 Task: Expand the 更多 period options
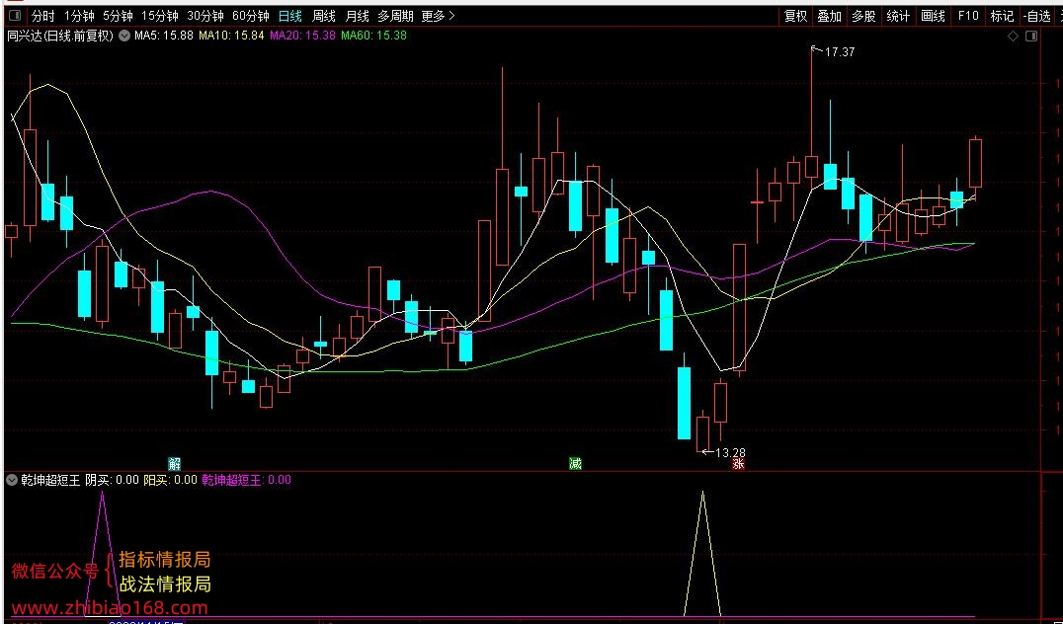(438, 16)
